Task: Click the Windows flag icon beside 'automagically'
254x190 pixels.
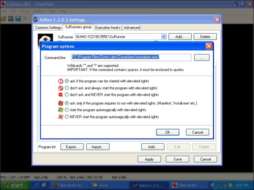Action: [61, 110]
